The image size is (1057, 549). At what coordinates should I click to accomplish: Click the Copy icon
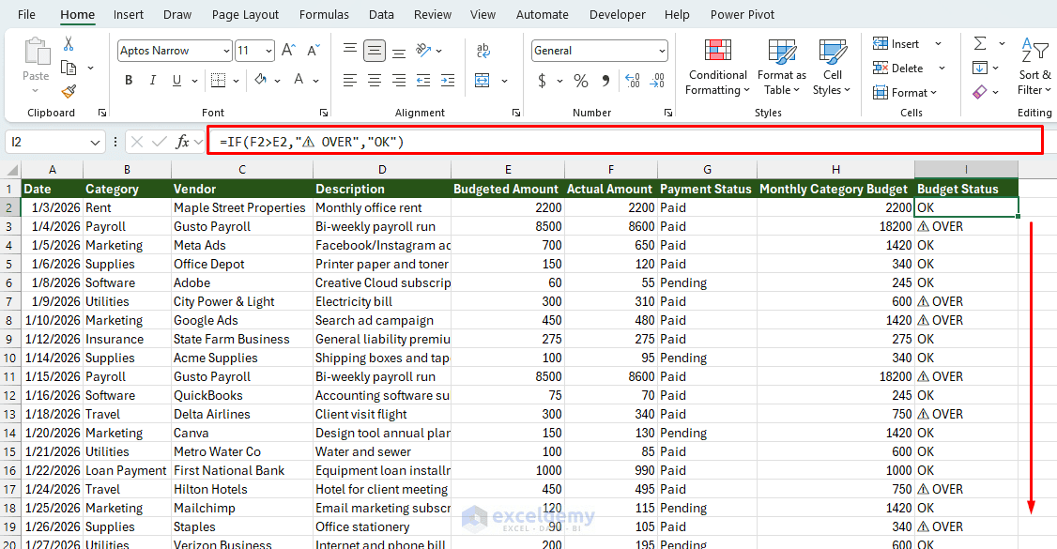tap(69, 68)
